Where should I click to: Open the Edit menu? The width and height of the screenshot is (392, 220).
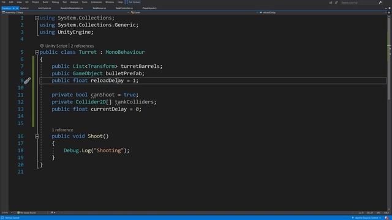tap(11, 2)
